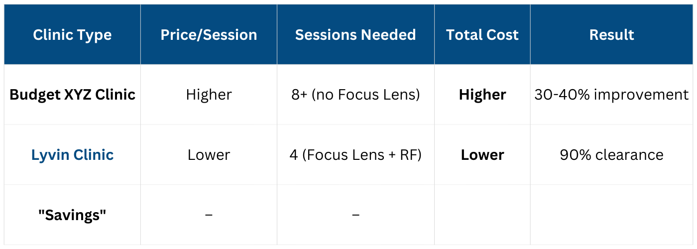Select the Budget XYZ Clinic row label
The height and width of the screenshot is (249, 697).
72,95
